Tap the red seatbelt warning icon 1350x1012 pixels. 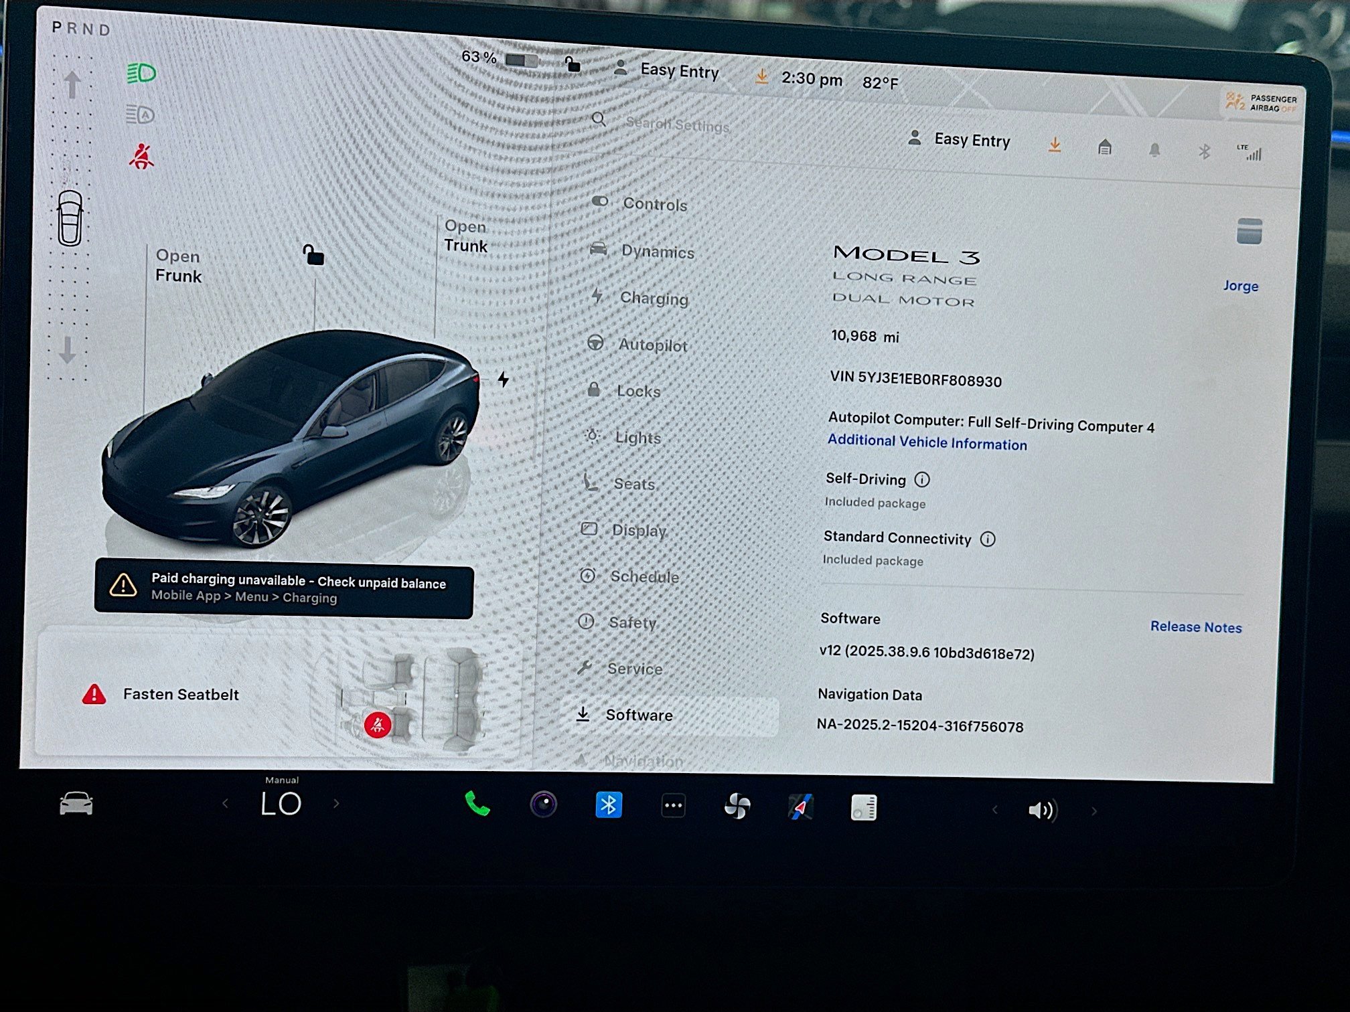[141, 157]
